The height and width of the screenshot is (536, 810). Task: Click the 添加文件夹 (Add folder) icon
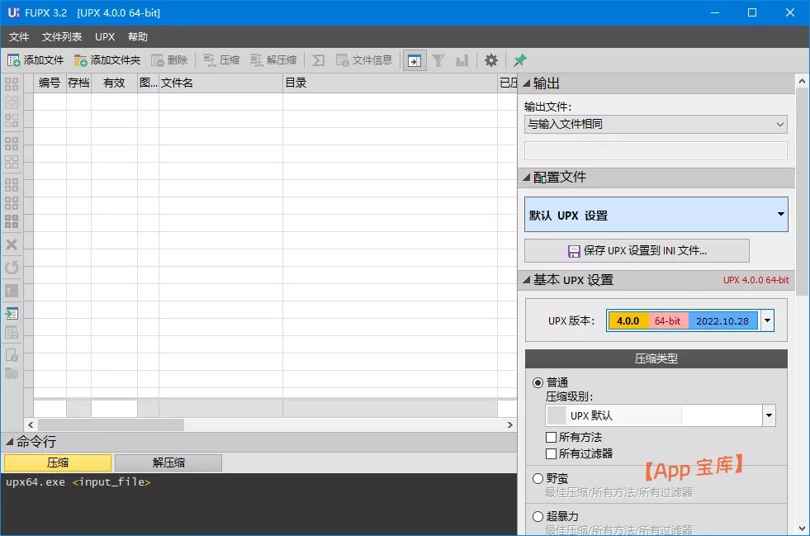coord(81,60)
